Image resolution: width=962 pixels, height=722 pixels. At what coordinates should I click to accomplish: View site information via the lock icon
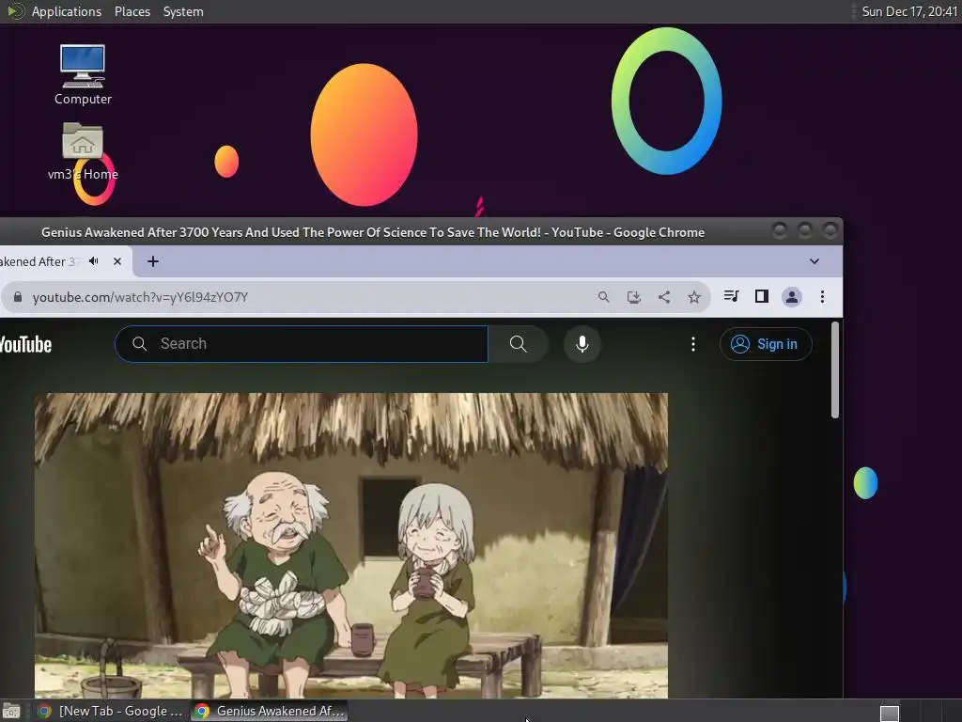pyautogui.click(x=18, y=297)
